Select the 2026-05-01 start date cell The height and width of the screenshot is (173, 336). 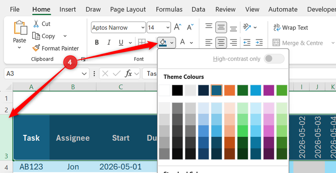pyautogui.click(x=121, y=167)
